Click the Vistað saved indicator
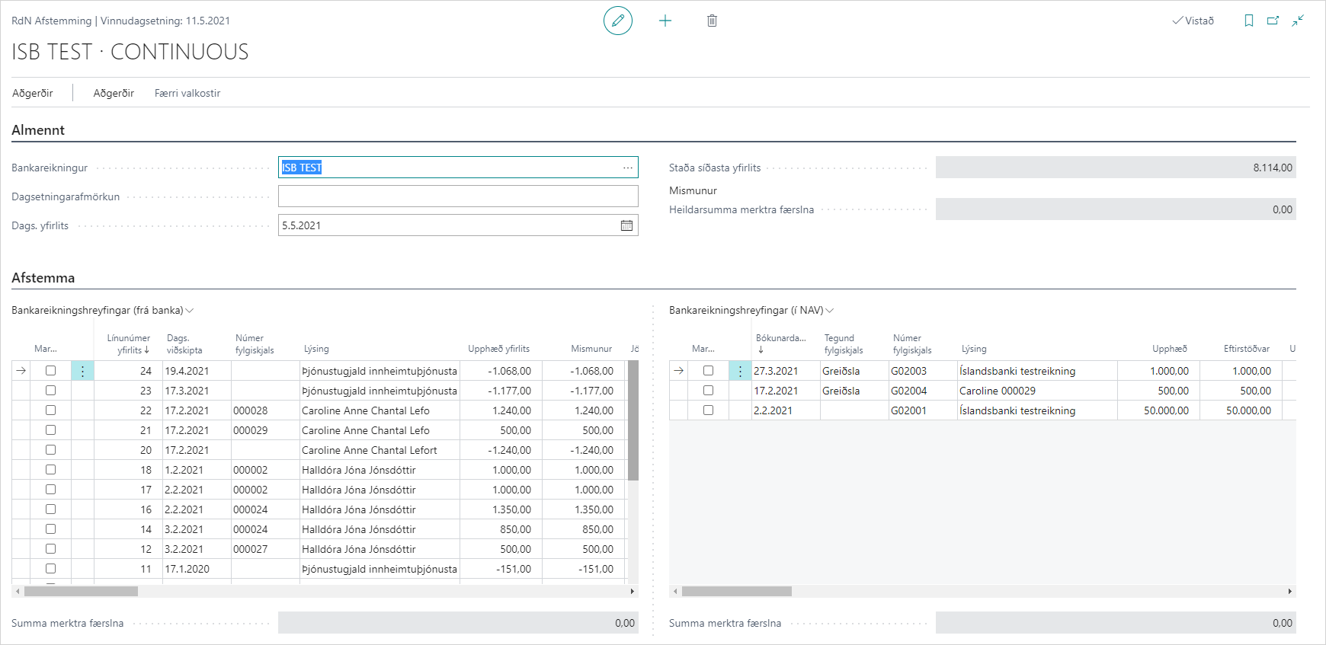Image resolution: width=1326 pixels, height=645 pixels. tap(1193, 21)
